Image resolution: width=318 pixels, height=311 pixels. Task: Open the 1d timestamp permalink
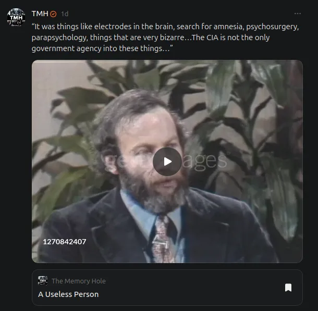(x=65, y=14)
